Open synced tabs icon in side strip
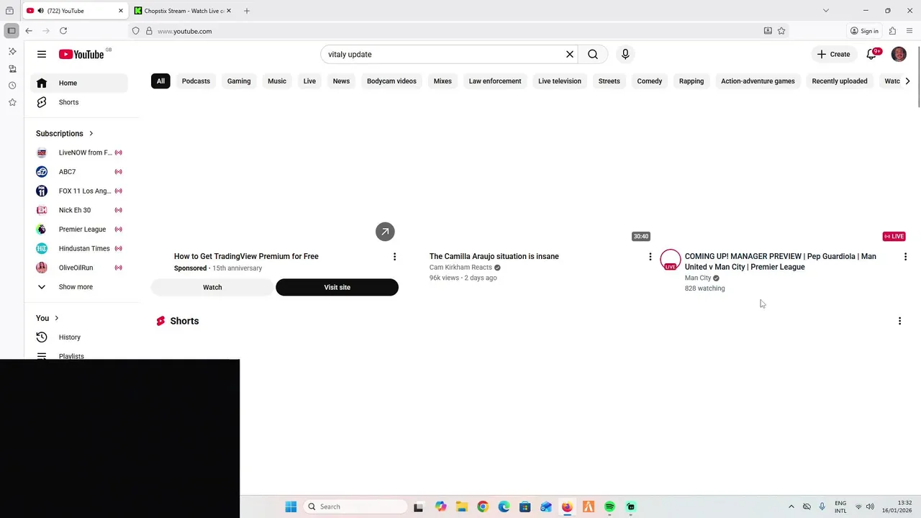This screenshot has width=921, height=518. pyautogui.click(x=12, y=69)
